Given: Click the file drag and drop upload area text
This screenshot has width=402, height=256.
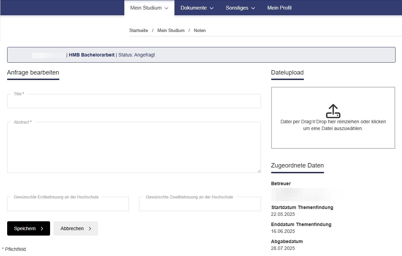Looking at the screenshot, I should 333,125.
